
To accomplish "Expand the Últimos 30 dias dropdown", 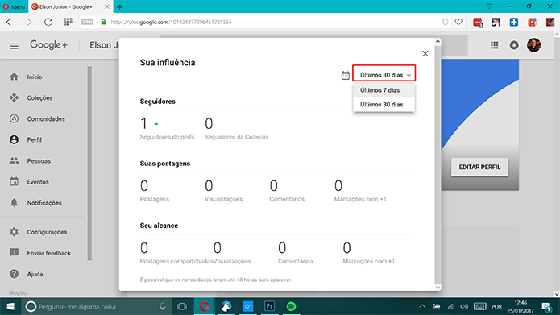I will (384, 74).
